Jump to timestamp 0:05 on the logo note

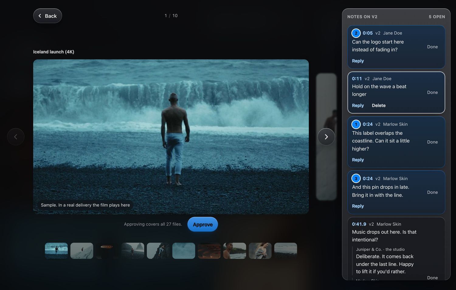click(368, 33)
